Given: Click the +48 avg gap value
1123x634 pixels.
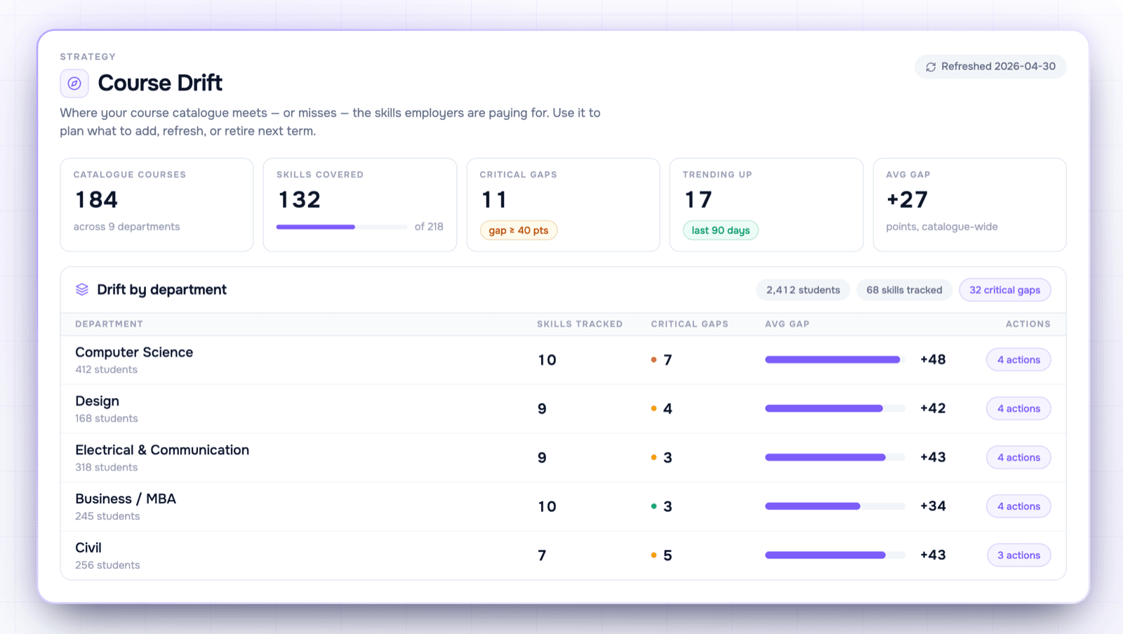Looking at the screenshot, I should [933, 359].
